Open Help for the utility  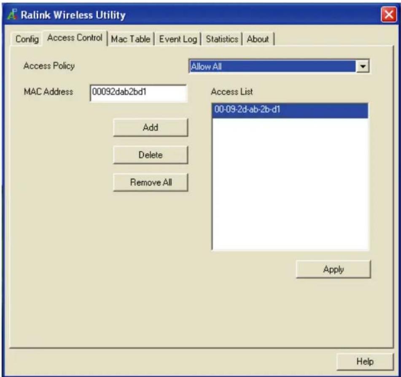coord(365,361)
